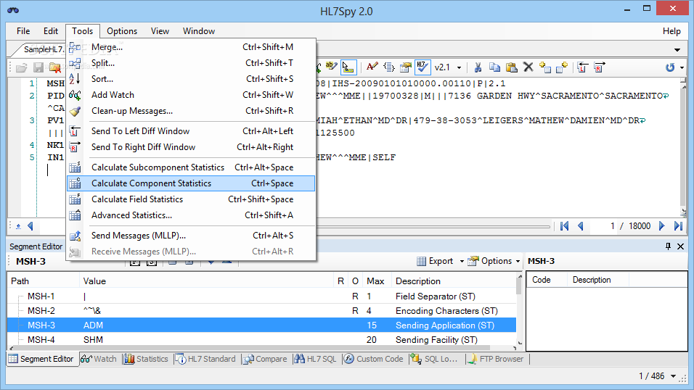Open the Edit menu
Screen dimensions: 694x390
point(51,31)
